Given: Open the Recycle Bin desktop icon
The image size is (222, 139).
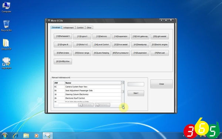Looking at the screenshot, I should (x=6, y=26).
